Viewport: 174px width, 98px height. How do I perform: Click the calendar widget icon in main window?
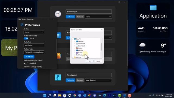(x=59, y=35)
